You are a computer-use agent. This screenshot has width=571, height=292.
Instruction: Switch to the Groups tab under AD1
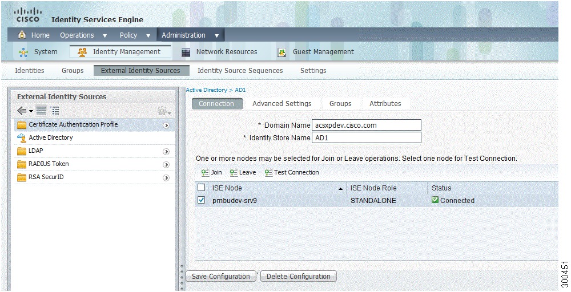click(x=340, y=104)
